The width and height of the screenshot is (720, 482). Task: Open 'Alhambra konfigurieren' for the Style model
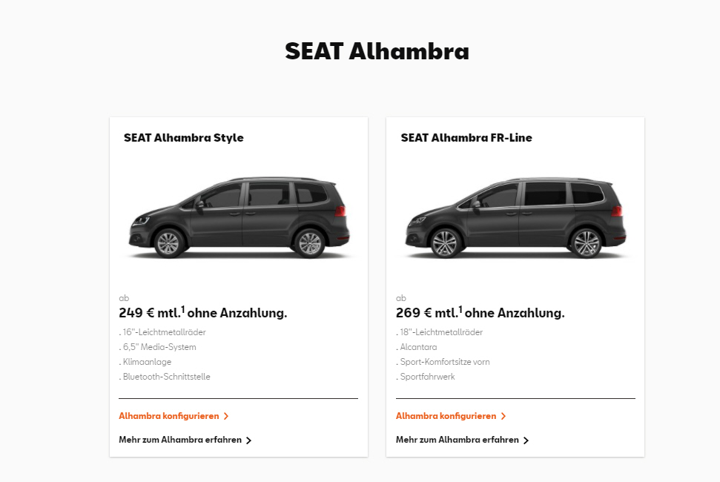pos(169,416)
